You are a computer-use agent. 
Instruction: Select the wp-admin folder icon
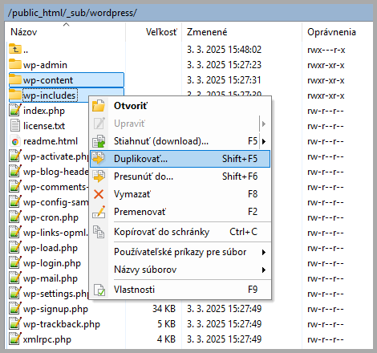pos(15,64)
